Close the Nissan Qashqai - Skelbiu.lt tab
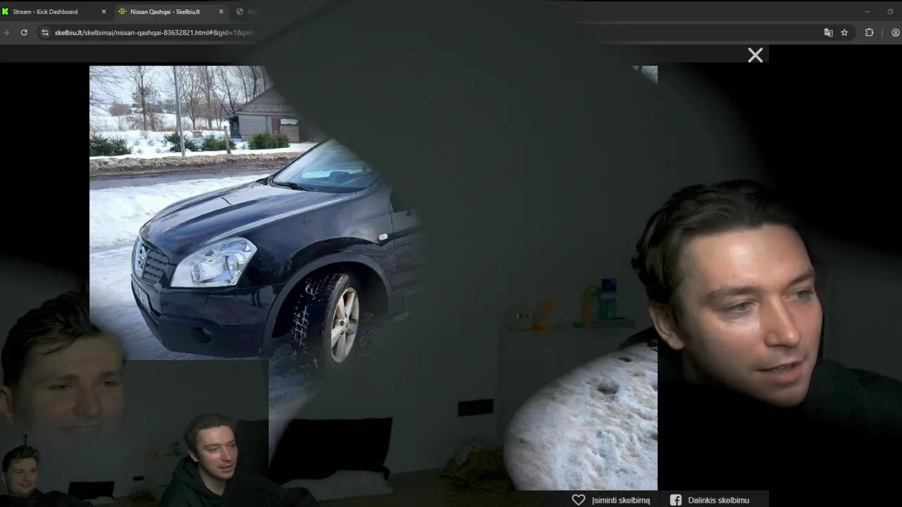902x507 pixels. point(221,12)
